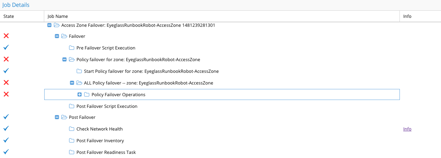Image resolution: width=441 pixels, height=158 pixels.
Task: Click folder icon of Post Failover Inventory
Action: click(x=72, y=140)
